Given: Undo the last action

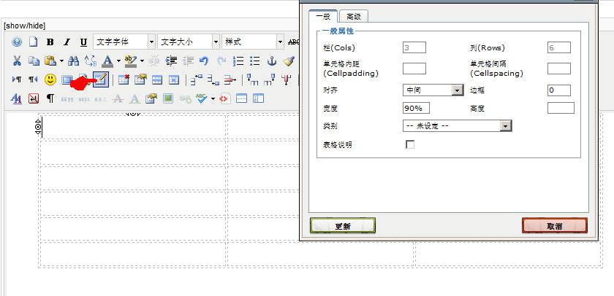Looking at the screenshot, I should pyautogui.click(x=204, y=61).
